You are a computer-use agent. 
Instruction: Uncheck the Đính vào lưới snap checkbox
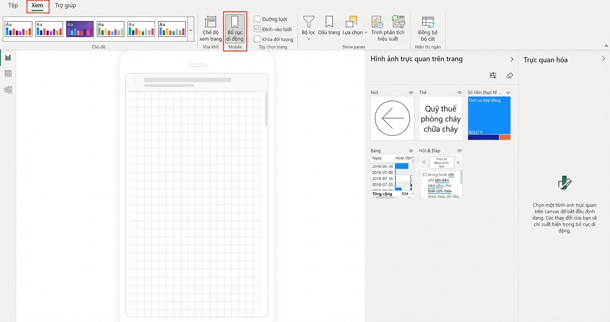pyautogui.click(x=257, y=29)
